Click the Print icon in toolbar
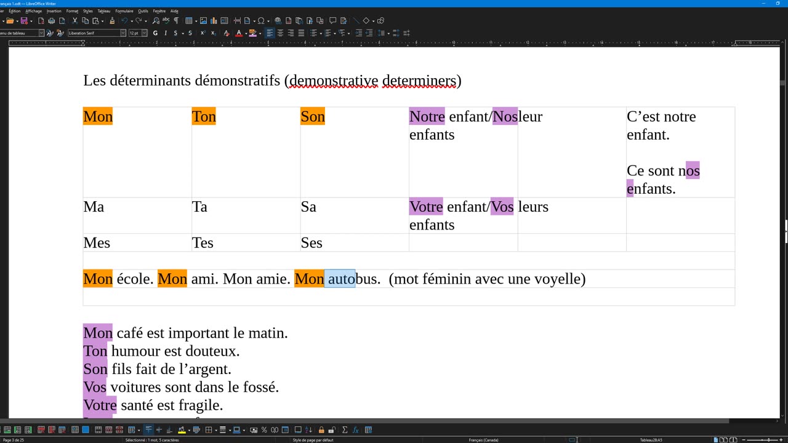Viewport: 788px width, 443px height. pos(51,20)
